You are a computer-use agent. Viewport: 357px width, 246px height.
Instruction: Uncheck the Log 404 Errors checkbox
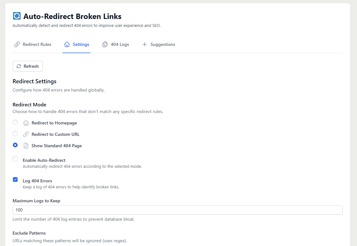pyautogui.click(x=15, y=180)
